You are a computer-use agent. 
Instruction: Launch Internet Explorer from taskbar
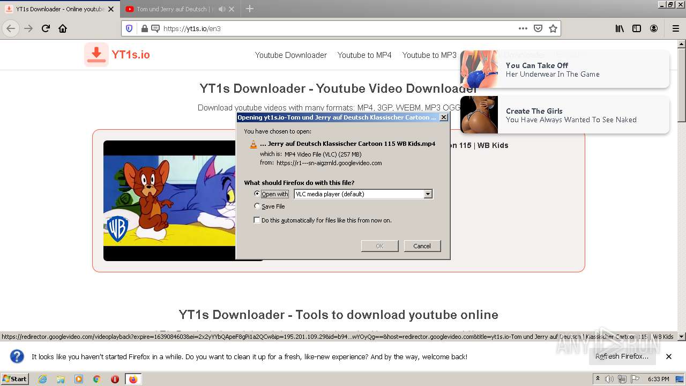click(42, 379)
